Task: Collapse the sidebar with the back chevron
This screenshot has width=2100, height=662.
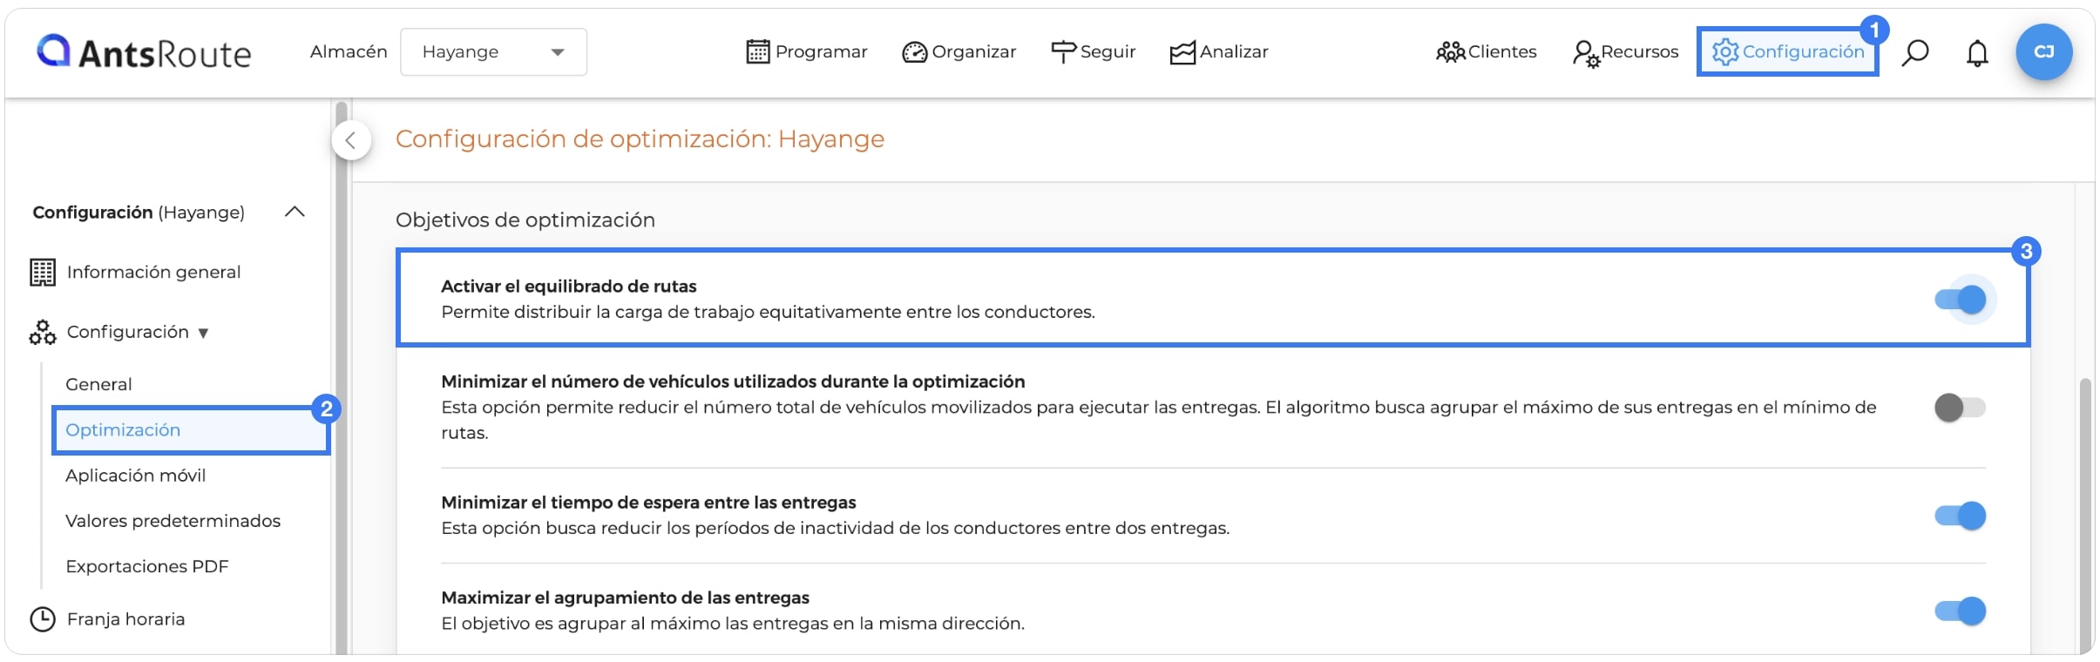Action: pyautogui.click(x=351, y=140)
